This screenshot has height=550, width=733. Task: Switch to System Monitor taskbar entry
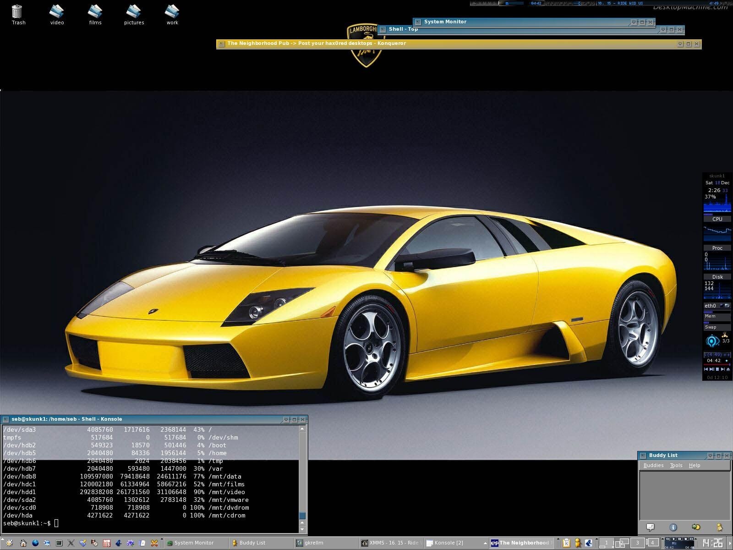pos(195,543)
